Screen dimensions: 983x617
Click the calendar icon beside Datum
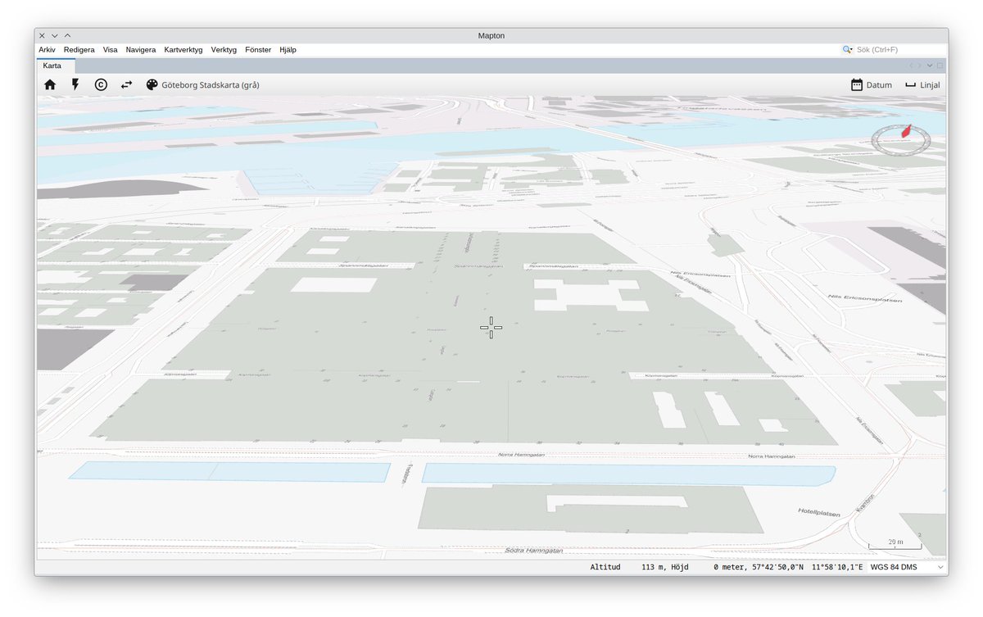click(x=857, y=84)
